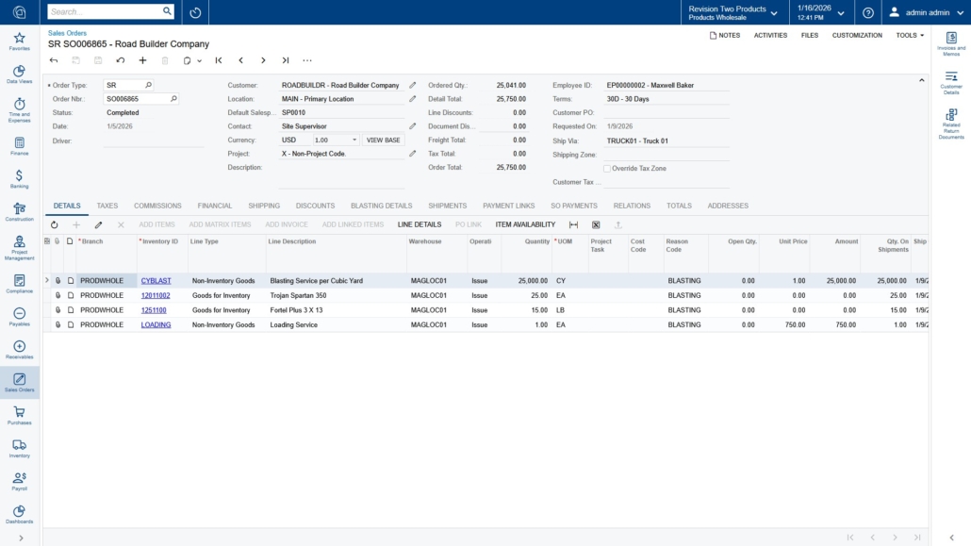Open the Sales Orders sidebar module
This screenshot has width=971, height=546.
[19, 382]
